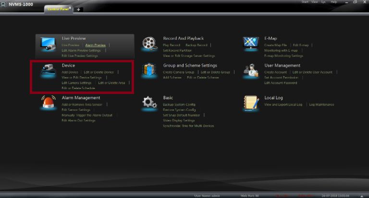Open the Group and Scheme Settings cube icon

pyautogui.click(x=149, y=71)
